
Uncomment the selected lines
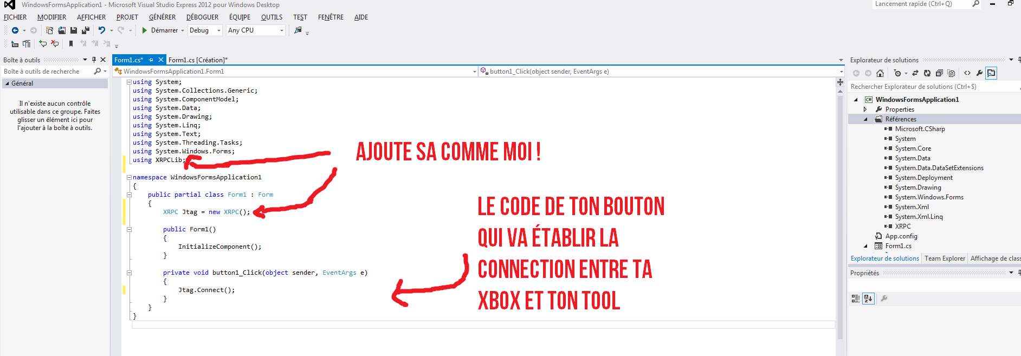point(55,44)
